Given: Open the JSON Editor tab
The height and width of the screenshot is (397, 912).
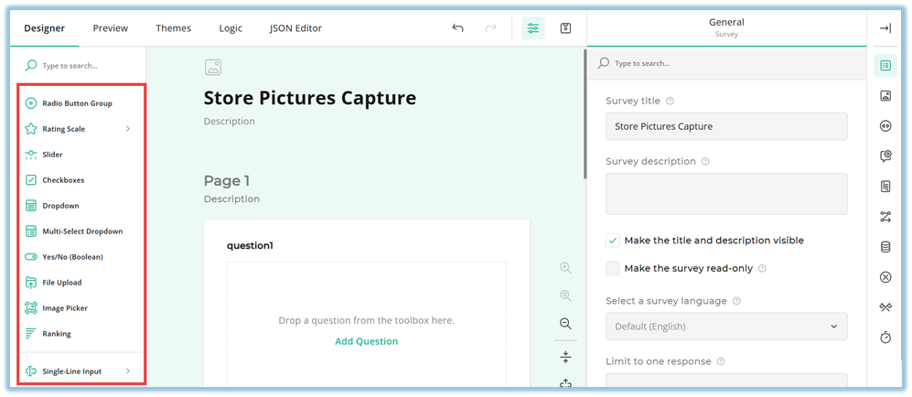Looking at the screenshot, I should click(295, 28).
